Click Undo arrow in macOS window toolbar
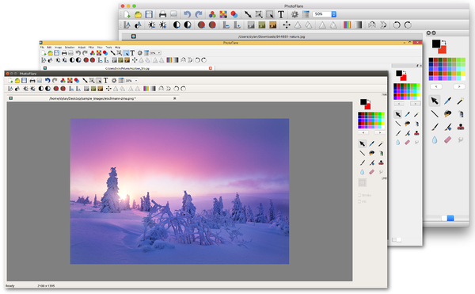This screenshot has height=294, width=475. pos(187,14)
